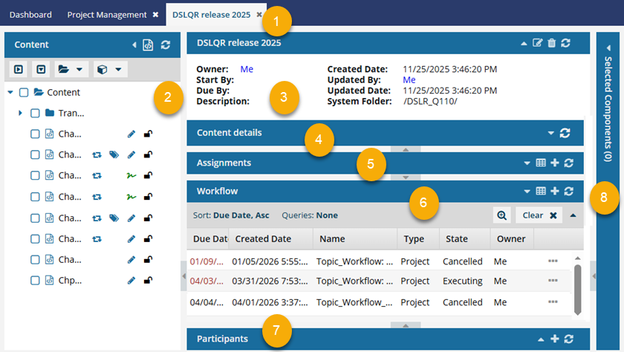This screenshot has width=624, height=352.
Task: Click the Clear button in Workflow filter bar
Action: (x=539, y=215)
